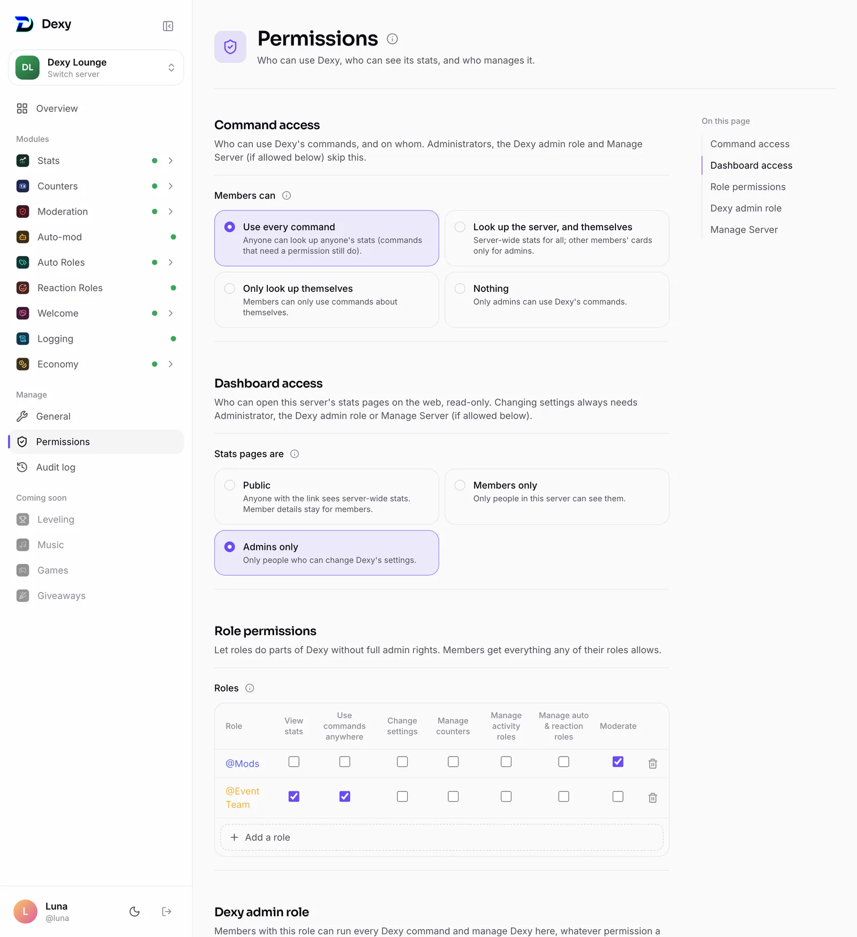This screenshot has height=937, width=857.
Task: Click the info icon beside Permissions title
Action: 392,39
